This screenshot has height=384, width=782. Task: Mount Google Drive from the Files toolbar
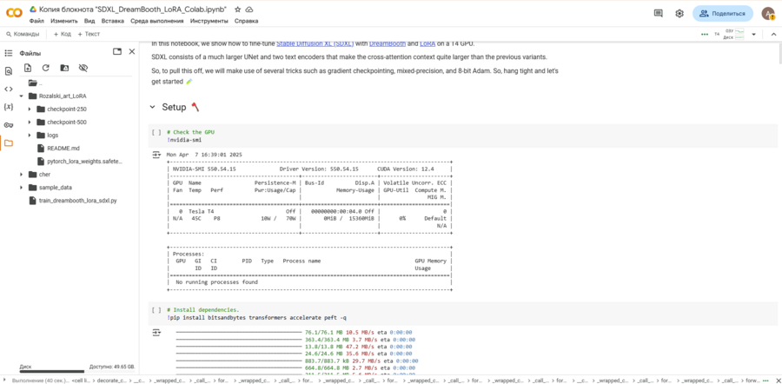pos(64,68)
